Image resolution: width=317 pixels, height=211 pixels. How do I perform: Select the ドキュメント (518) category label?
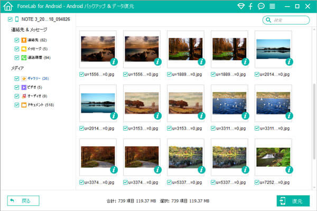[x=41, y=105]
